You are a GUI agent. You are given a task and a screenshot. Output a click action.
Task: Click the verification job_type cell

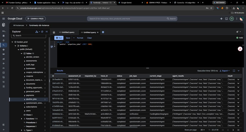tap(134, 114)
